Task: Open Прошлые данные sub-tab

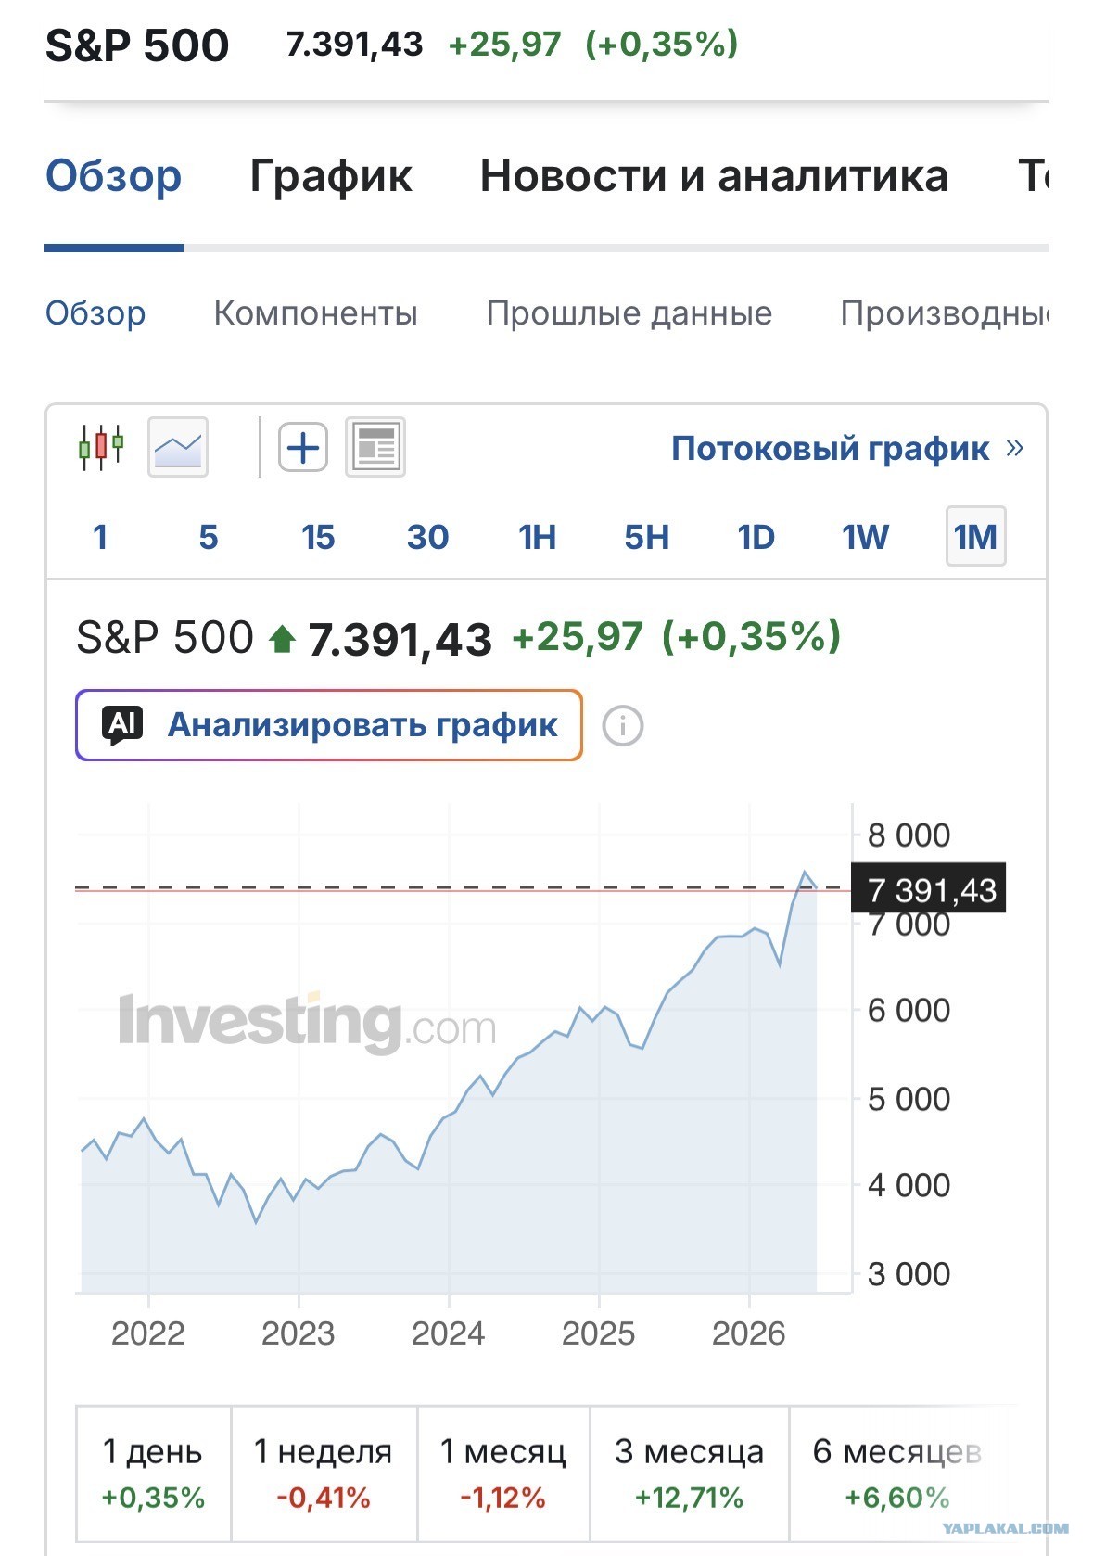Action: click(x=629, y=313)
